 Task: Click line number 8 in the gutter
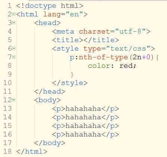pyautogui.click(x=10, y=66)
